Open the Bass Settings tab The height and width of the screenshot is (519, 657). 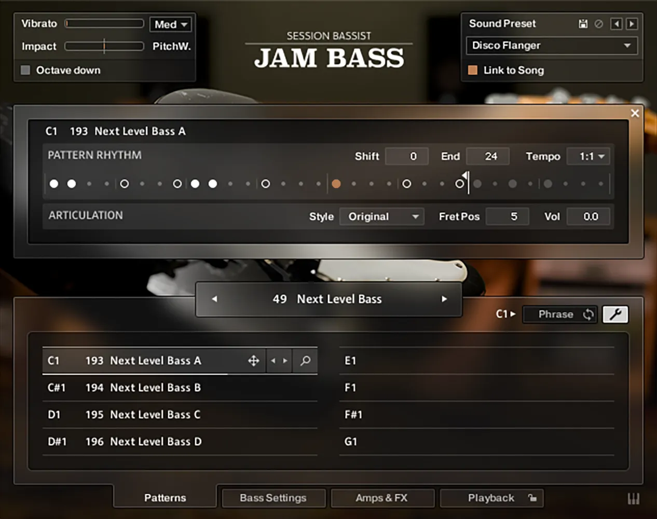273,498
